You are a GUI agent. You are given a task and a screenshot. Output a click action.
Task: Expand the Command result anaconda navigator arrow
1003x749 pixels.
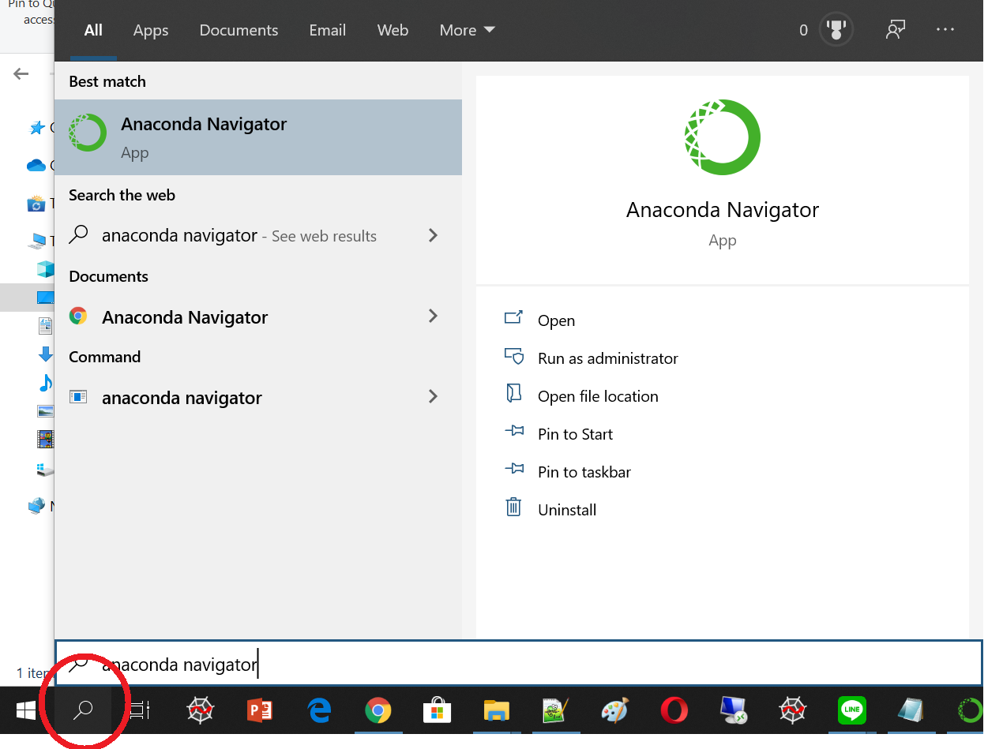click(x=433, y=396)
